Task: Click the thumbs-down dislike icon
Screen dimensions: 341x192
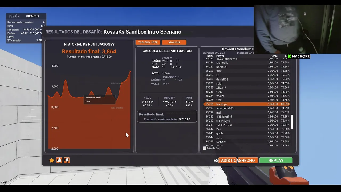Action: [x=67, y=160]
